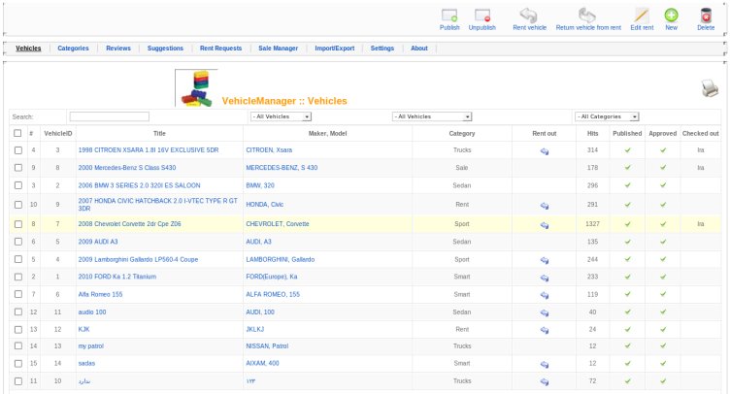Open the Import/Export tab
730x394 pixels.
click(x=334, y=48)
